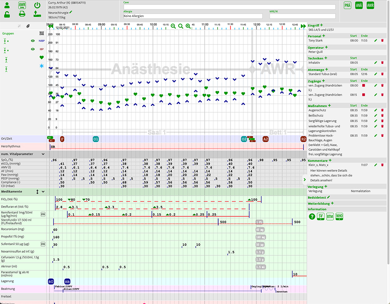The height and width of the screenshot is (304, 390).
Task: Jump to timeline start with rewind arrows
Action: [x=51, y=26]
